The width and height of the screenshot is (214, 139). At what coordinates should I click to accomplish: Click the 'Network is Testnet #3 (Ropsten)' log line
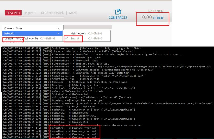(x=67, y=97)
